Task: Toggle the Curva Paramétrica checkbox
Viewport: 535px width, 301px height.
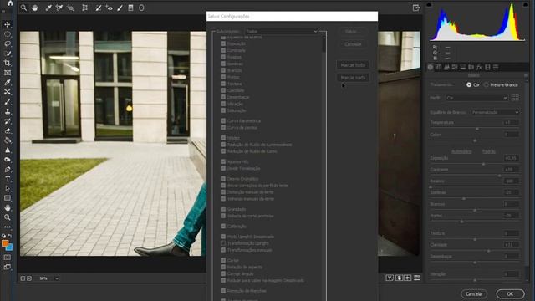Action: (x=223, y=120)
